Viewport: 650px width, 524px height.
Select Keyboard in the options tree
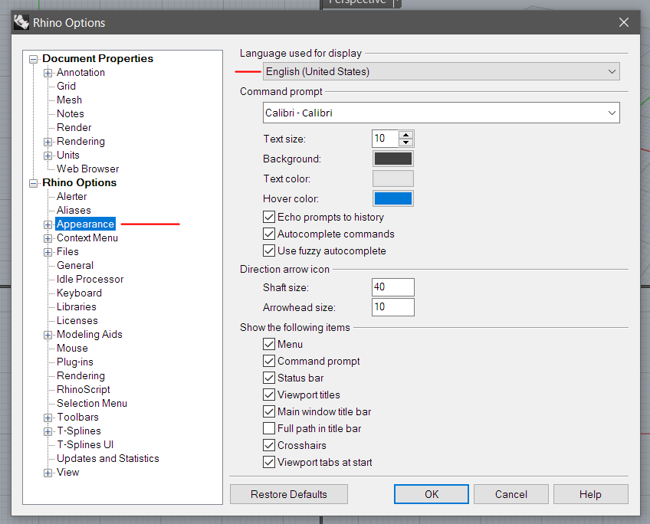[x=79, y=293]
